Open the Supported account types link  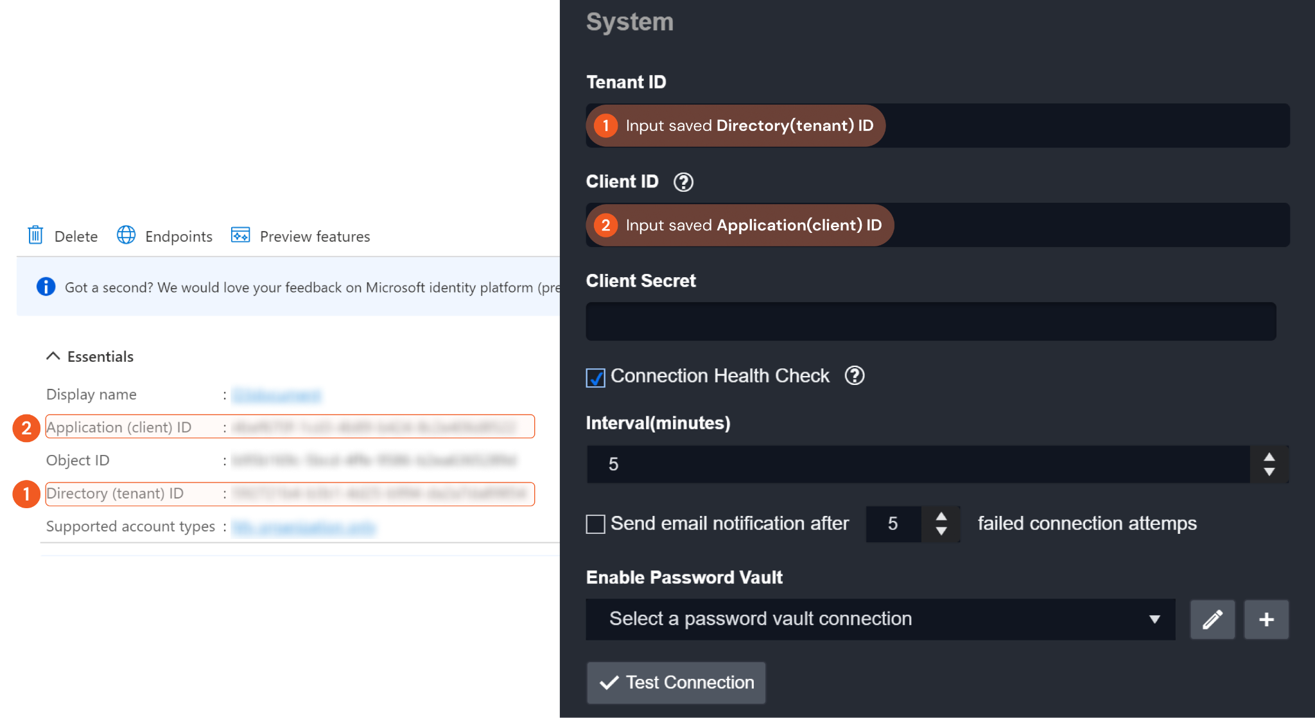click(303, 527)
